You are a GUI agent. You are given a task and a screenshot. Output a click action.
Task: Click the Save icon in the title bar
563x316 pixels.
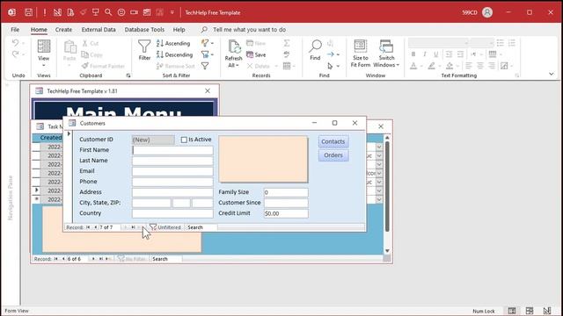(x=28, y=12)
